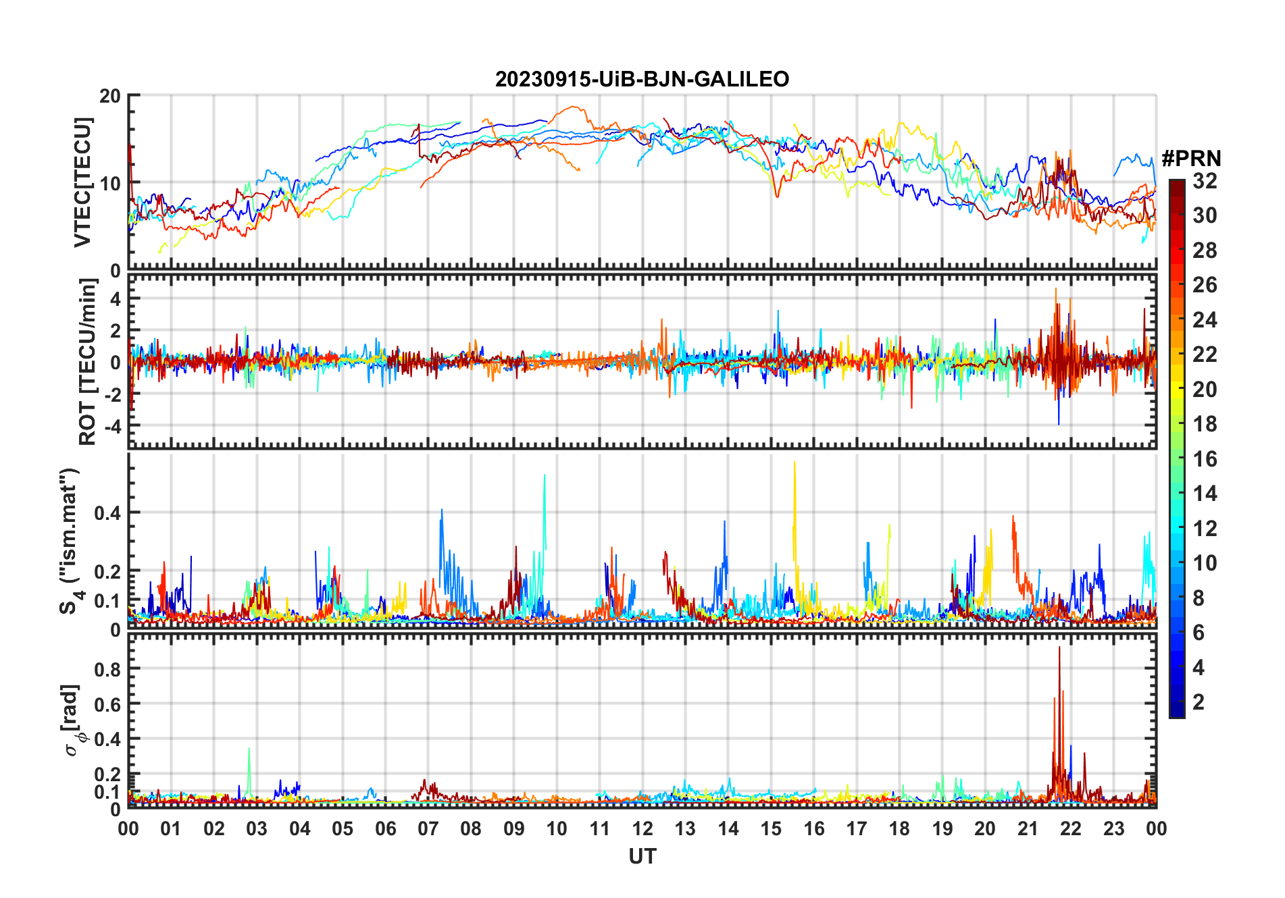Select the UT x-axis label
Screen dimensions: 1285x898
[642, 856]
